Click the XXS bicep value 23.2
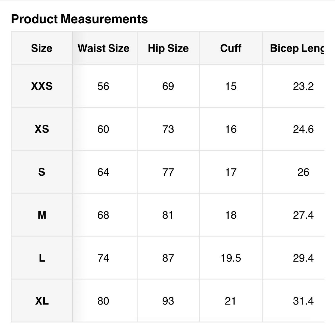 tap(303, 86)
